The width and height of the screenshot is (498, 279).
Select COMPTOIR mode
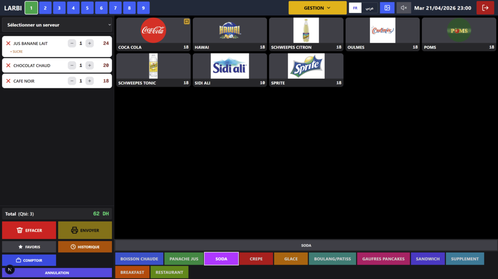pos(29,260)
